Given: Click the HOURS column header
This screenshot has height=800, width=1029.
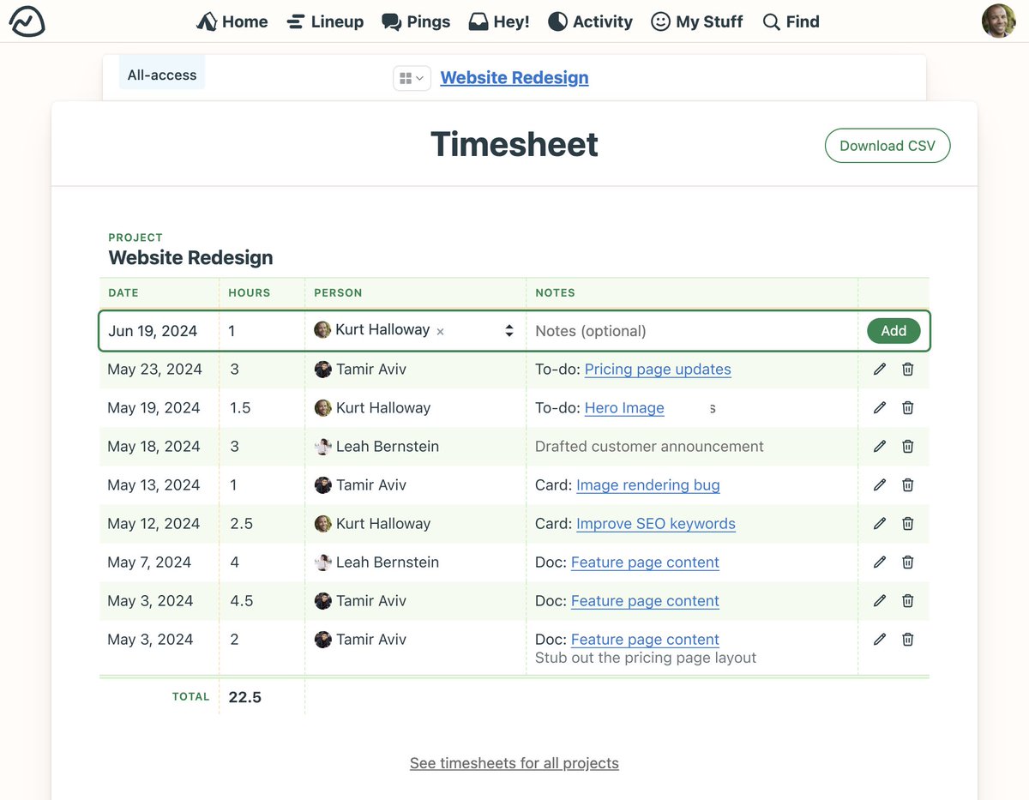Looking at the screenshot, I should click(x=250, y=292).
